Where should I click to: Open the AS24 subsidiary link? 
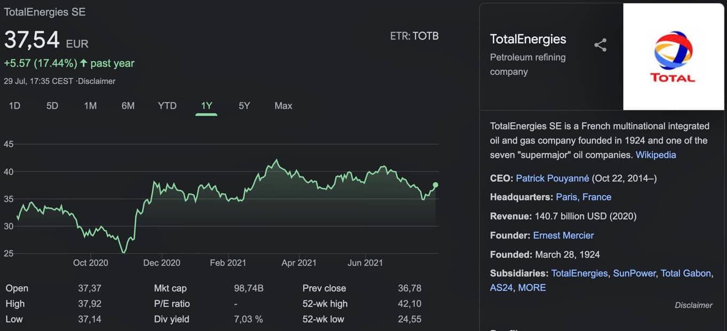click(501, 288)
